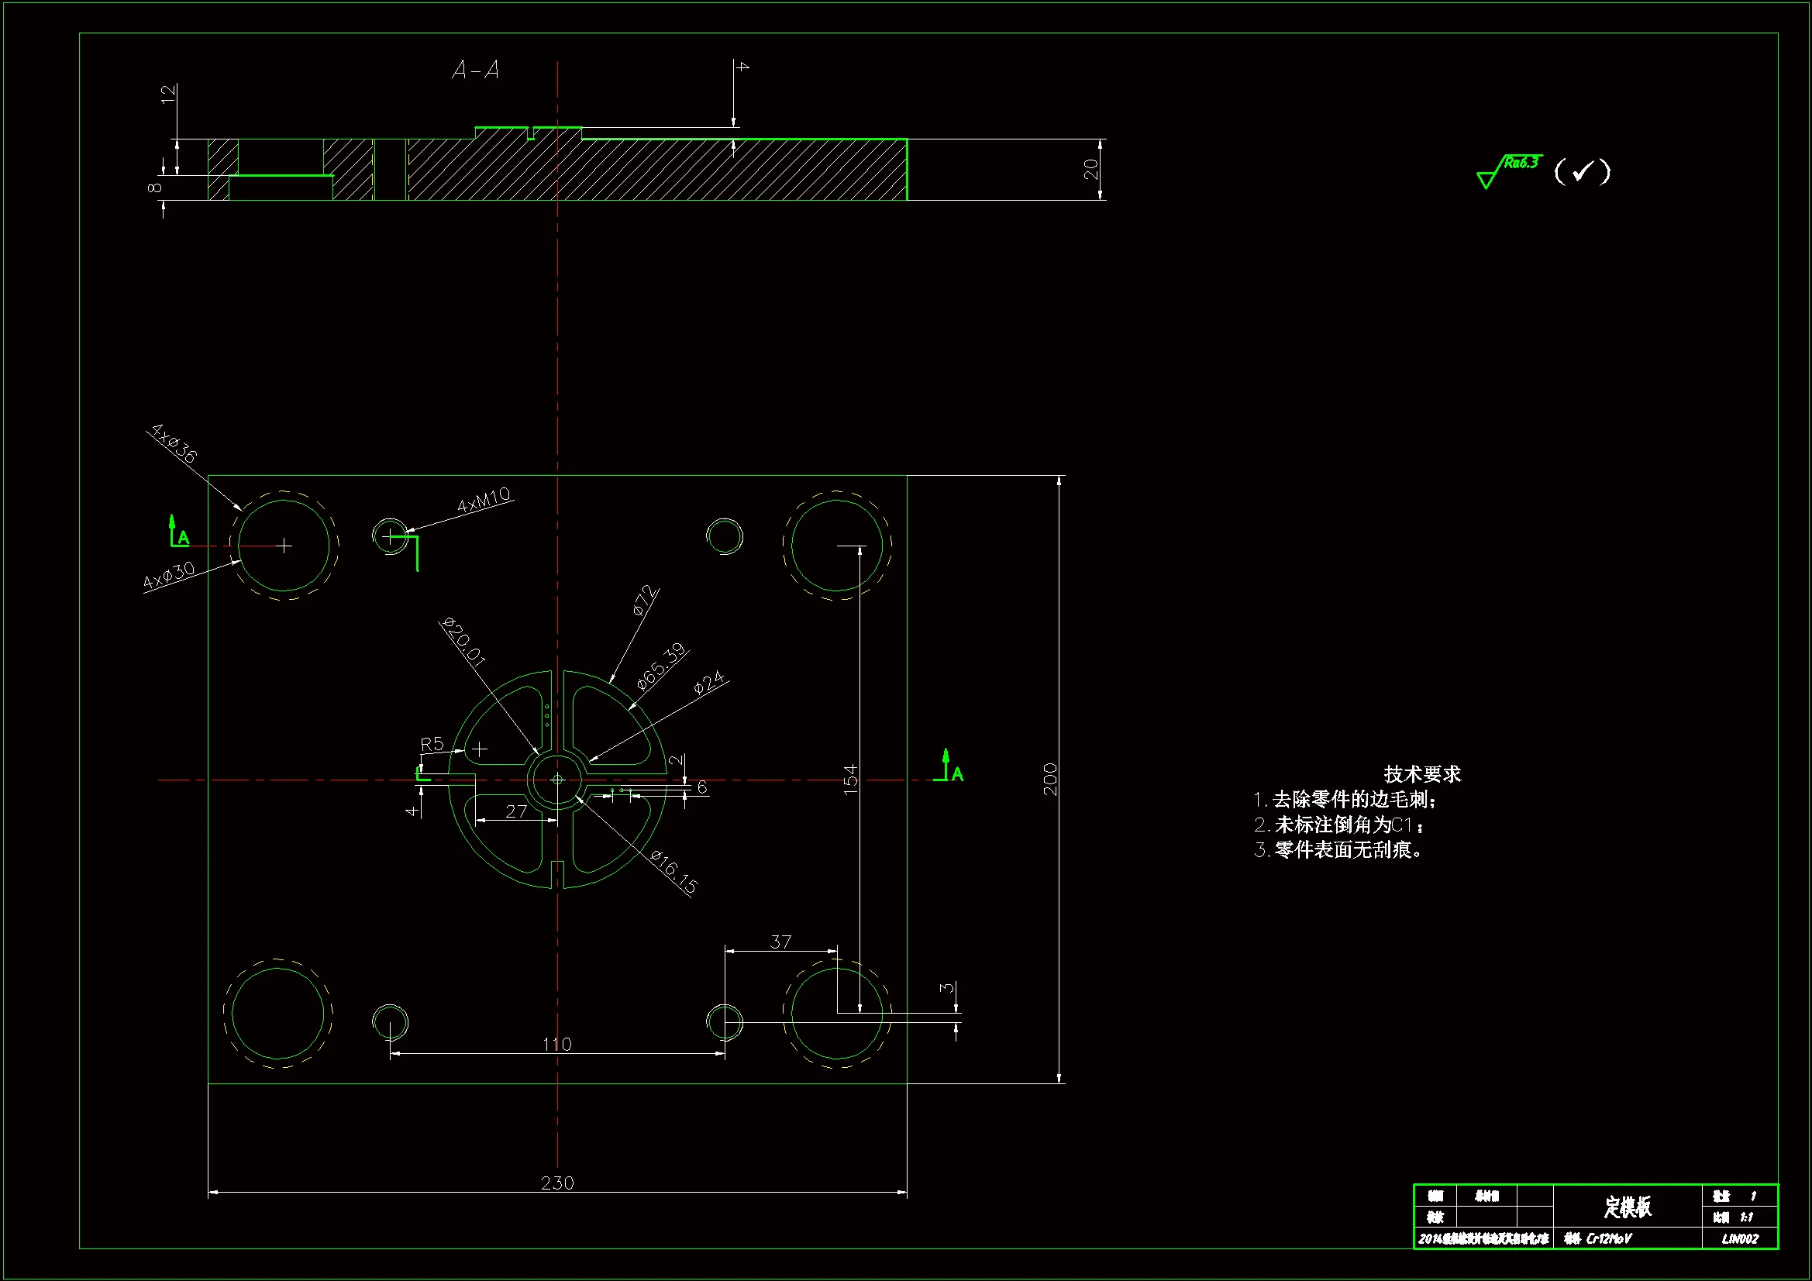Click the 4xM10 hole callout
The height and width of the screenshot is (1281, 1812).
(x=484, y=500)
